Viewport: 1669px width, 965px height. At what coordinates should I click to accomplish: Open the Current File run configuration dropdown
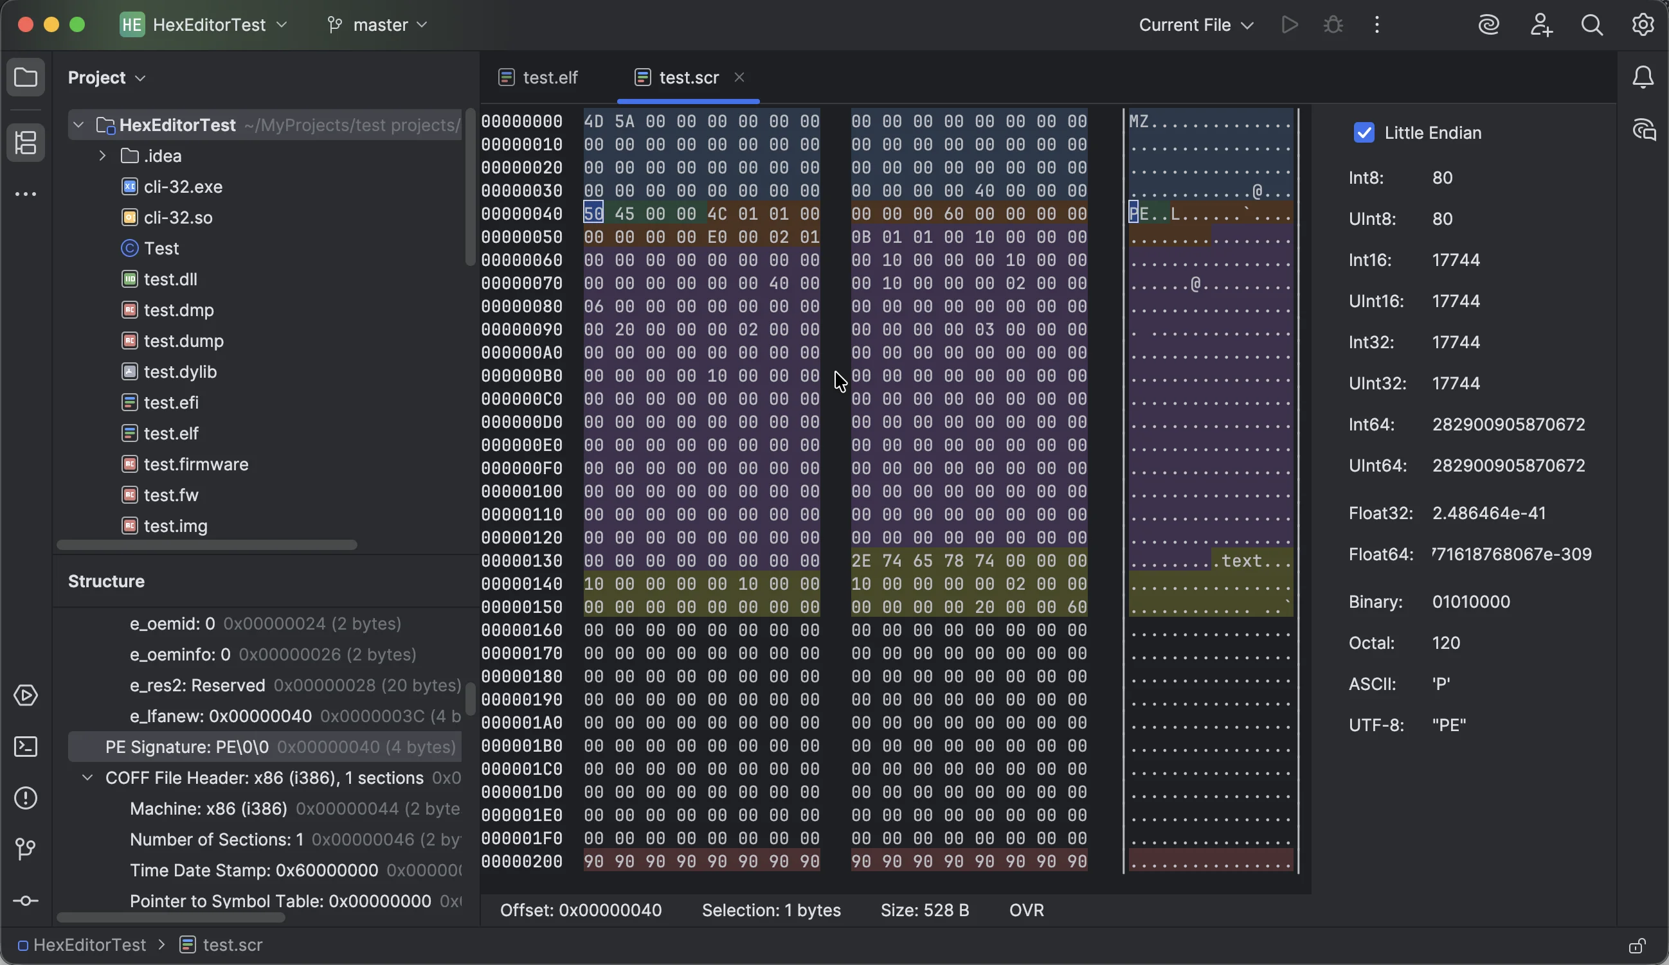[x=1196, y=25]
